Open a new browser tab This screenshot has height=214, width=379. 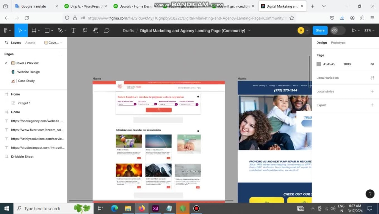coord(313,6)
